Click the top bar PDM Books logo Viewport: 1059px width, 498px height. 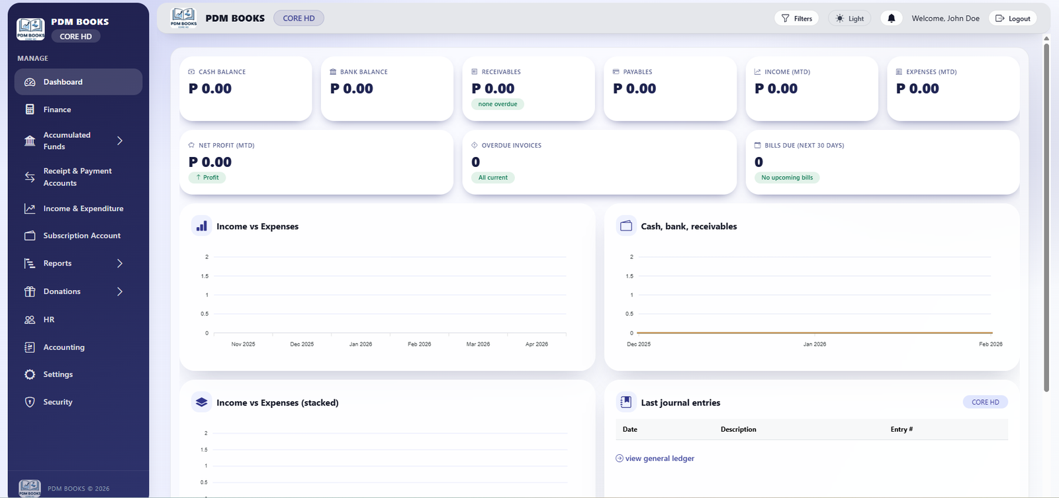183,18
